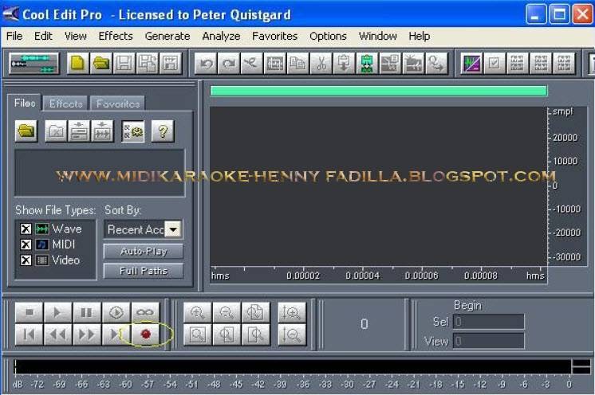This screenshot has height=395, width=595.
Task: Save the file with the toolbar disk icon
Action: pyautogui.click(x=124, y=63)
